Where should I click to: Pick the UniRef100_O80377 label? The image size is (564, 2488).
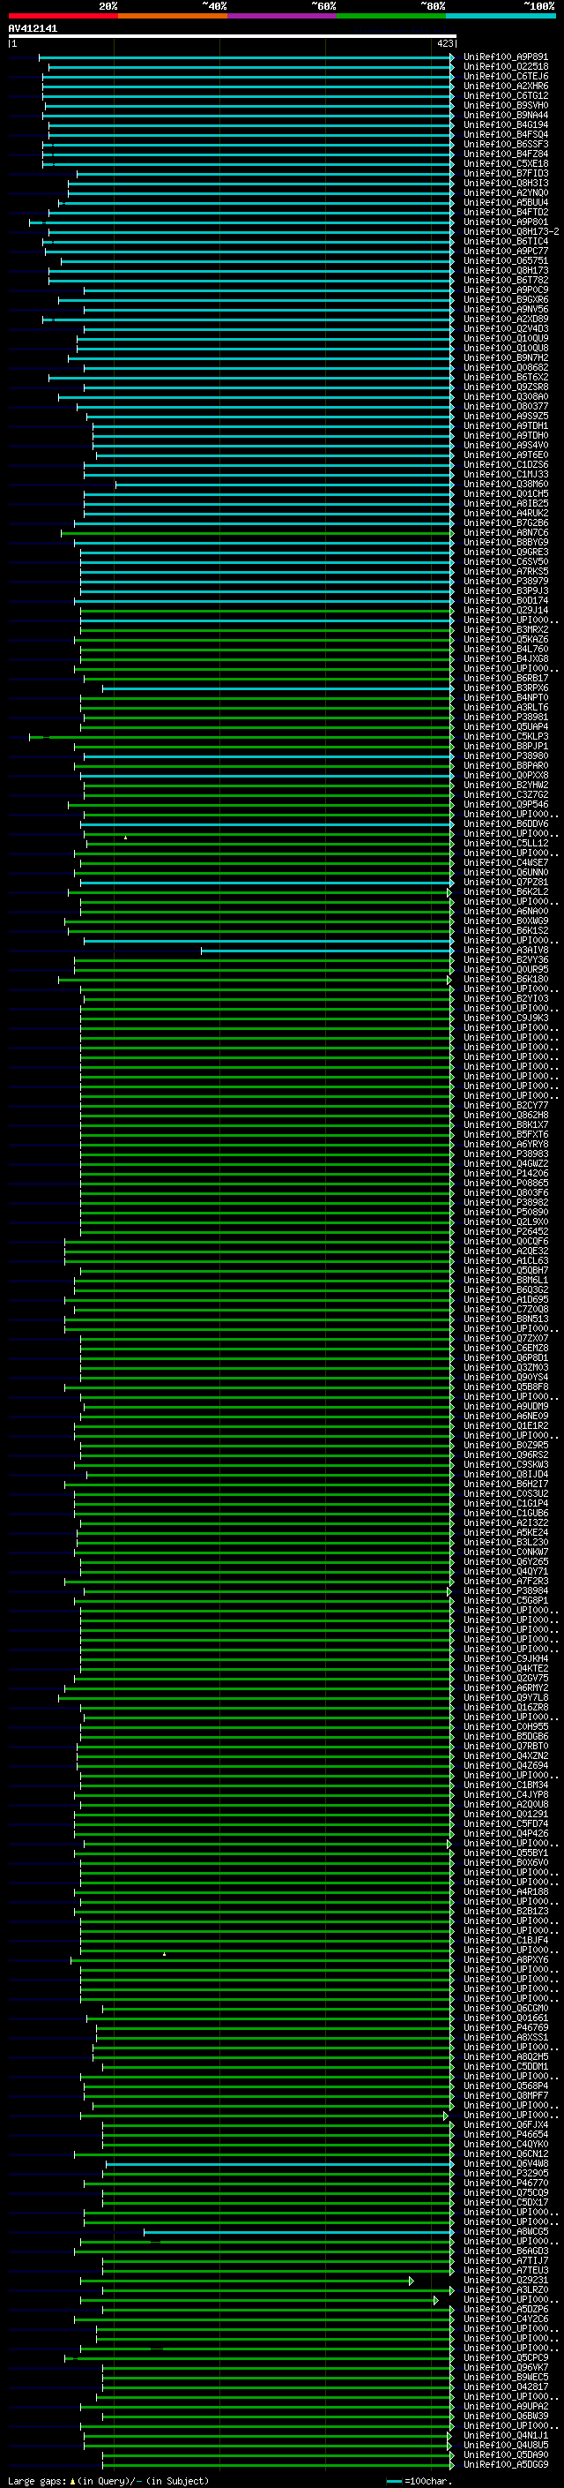click(x=506, y=407)
